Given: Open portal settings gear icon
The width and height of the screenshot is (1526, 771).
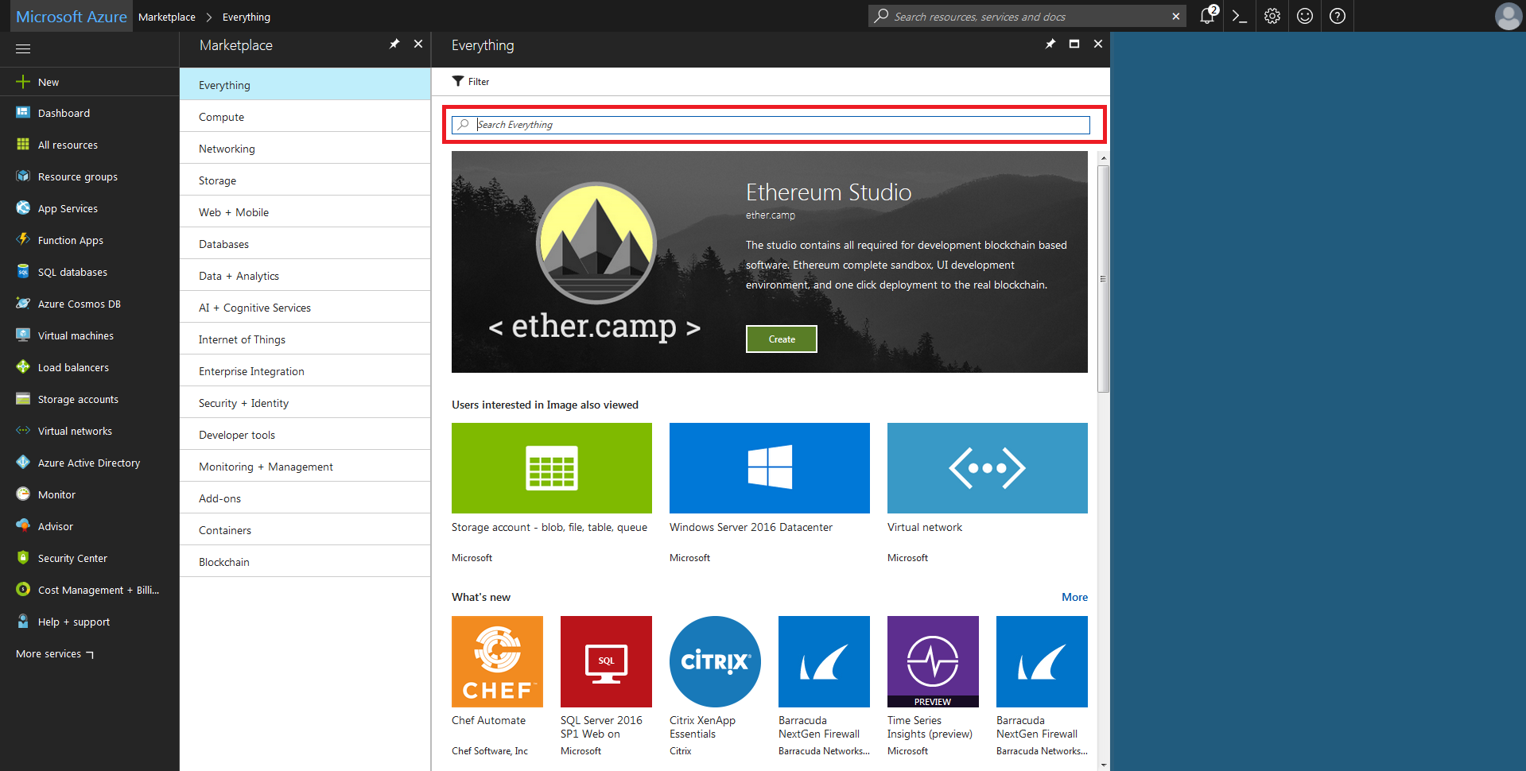Looking at the screenshot, I should pyautogui.click(x=1272, y=16).
